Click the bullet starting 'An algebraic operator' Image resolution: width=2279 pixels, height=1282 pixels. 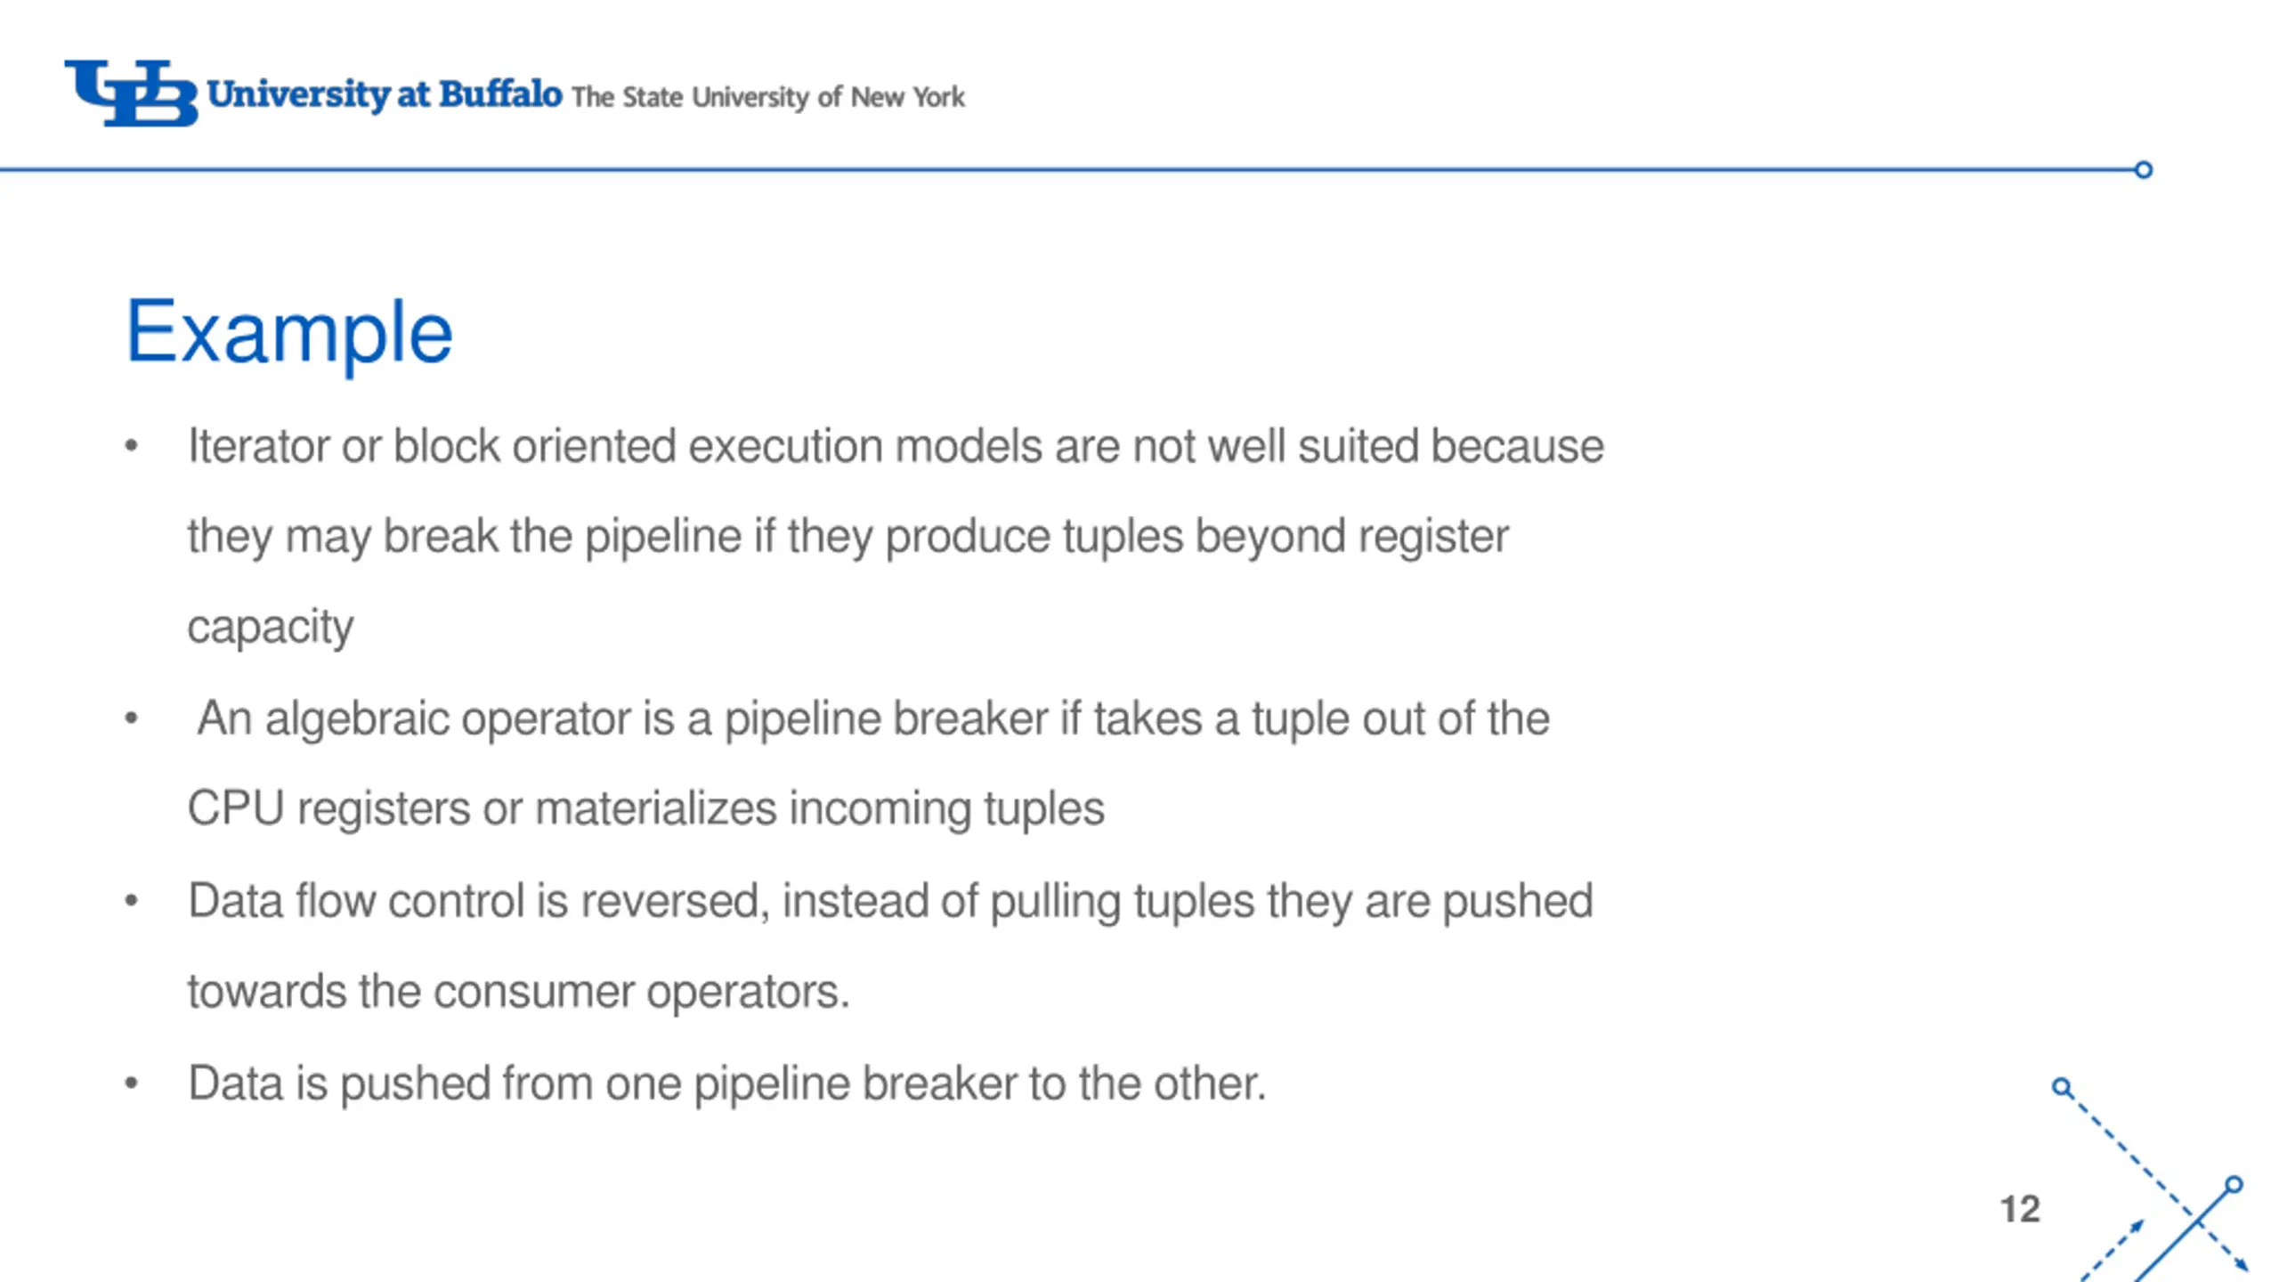click(868, 763)
